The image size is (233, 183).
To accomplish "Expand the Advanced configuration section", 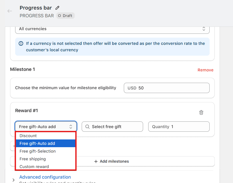I will pyautogui.click(x=45, y=177).
